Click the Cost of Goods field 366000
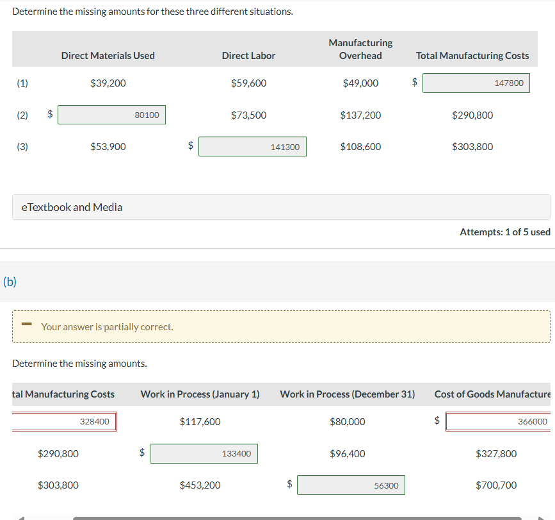This screenshot has width=555, height=520. tap(497, 421)
